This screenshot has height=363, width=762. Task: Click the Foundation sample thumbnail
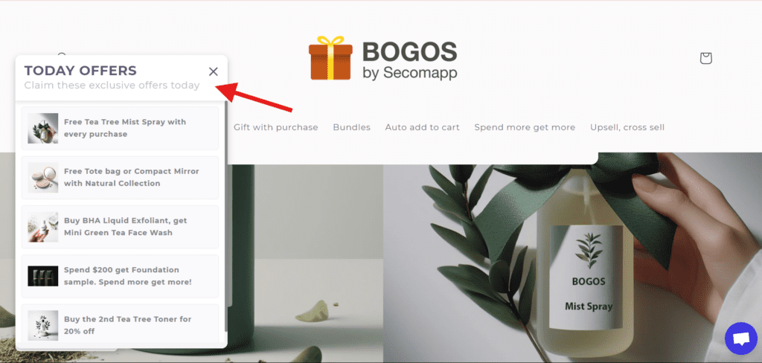tap(42, 276)
